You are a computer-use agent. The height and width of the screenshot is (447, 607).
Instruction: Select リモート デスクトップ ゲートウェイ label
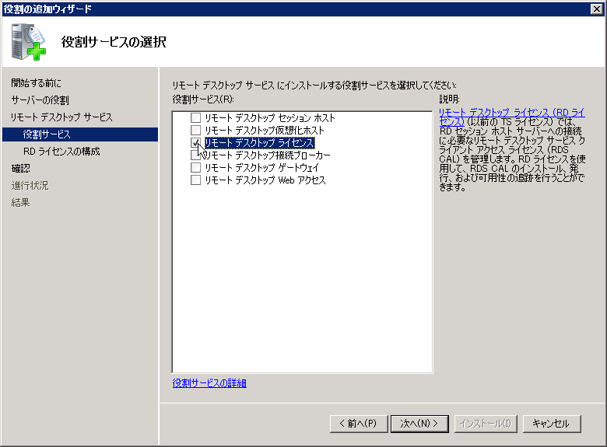[x=262, y=167]
